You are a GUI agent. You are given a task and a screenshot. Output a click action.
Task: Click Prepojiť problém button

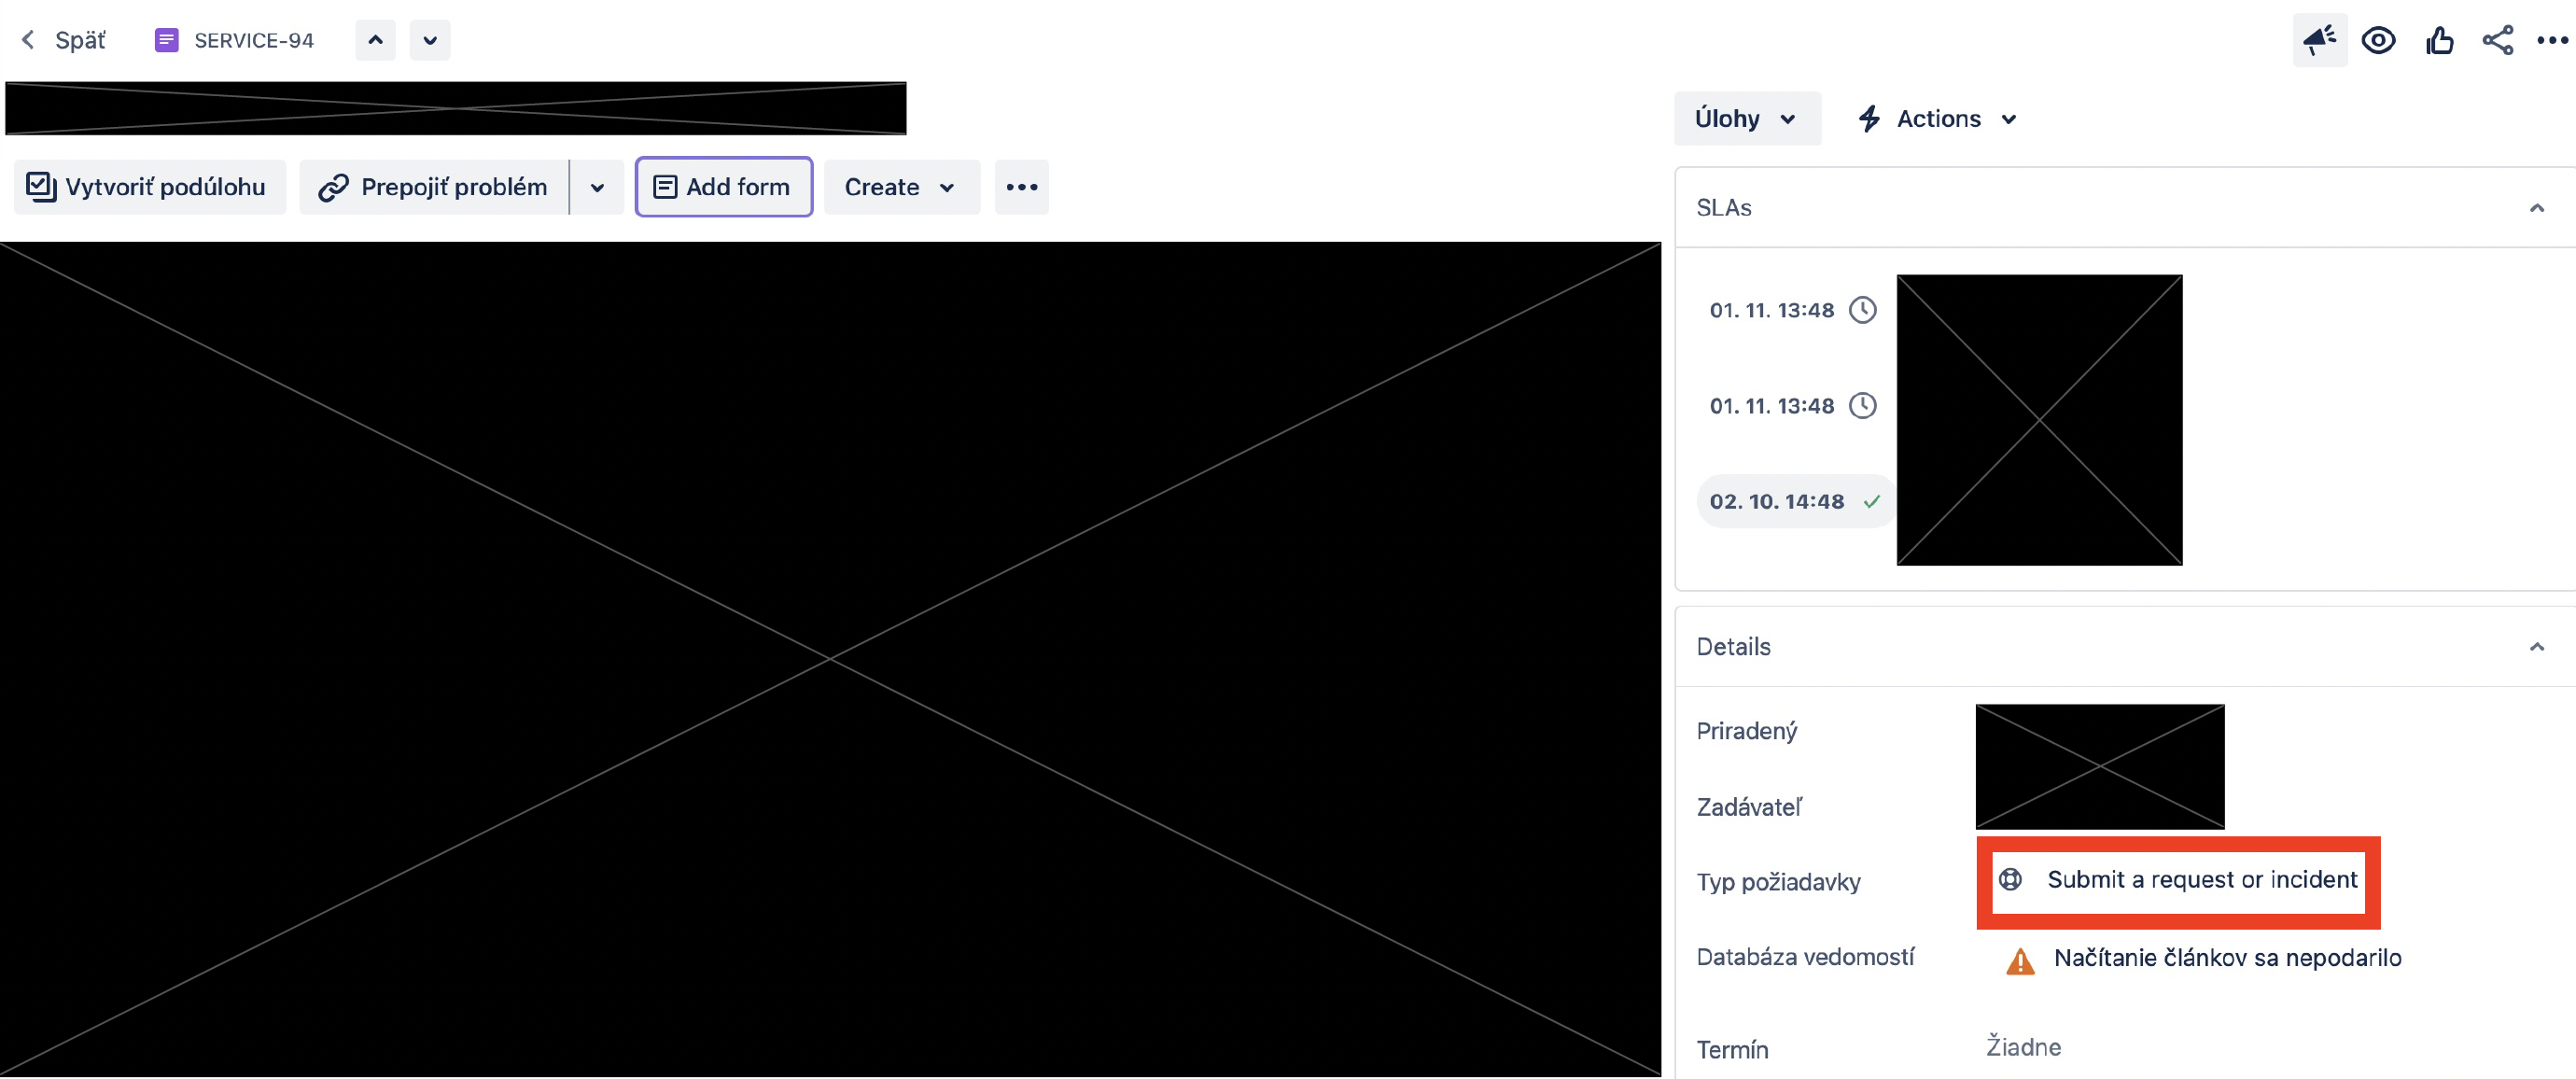click(x=434, y=187)
